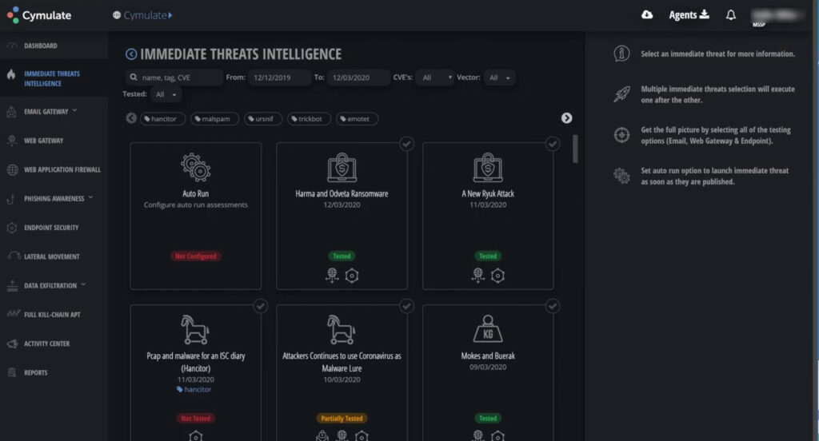
Task: Open the notifications bell
Action: tap(731, 14)
